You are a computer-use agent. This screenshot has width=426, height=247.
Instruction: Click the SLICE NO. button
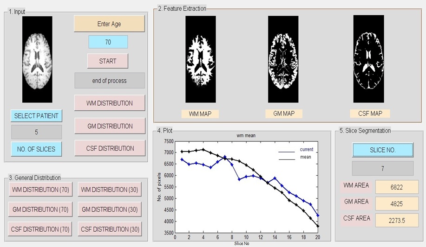(382, 150)
